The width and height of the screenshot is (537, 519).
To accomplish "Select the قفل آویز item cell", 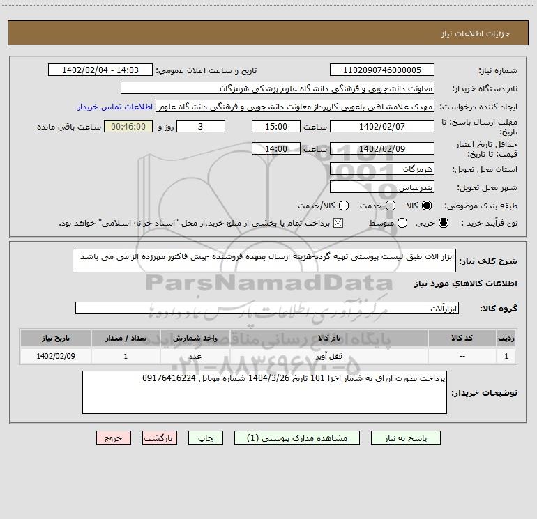I will tap(328, 357).
